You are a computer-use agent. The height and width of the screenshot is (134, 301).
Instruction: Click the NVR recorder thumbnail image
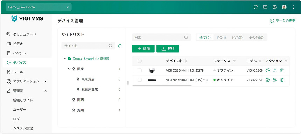(x=152, y=80)
